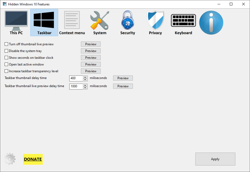Increase live preview delay with up arrow

pyautogui.click(x=85, y=85)
